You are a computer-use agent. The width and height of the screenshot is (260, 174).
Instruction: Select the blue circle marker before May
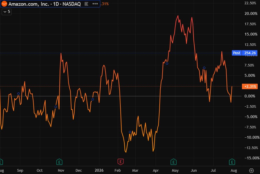tap(167, 64)
